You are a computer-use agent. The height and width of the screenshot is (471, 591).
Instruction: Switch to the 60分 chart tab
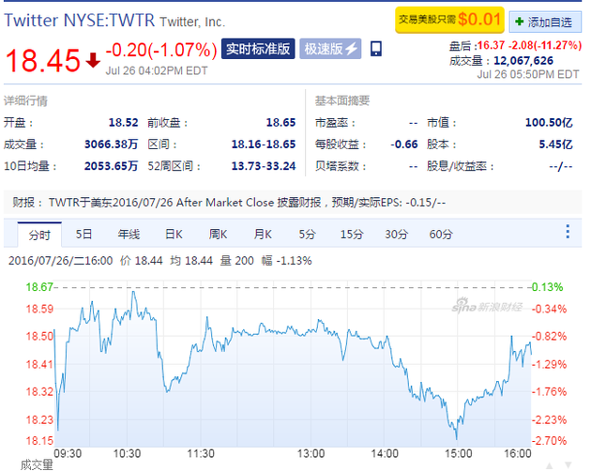pyautogui.click(x=441, y=235)
